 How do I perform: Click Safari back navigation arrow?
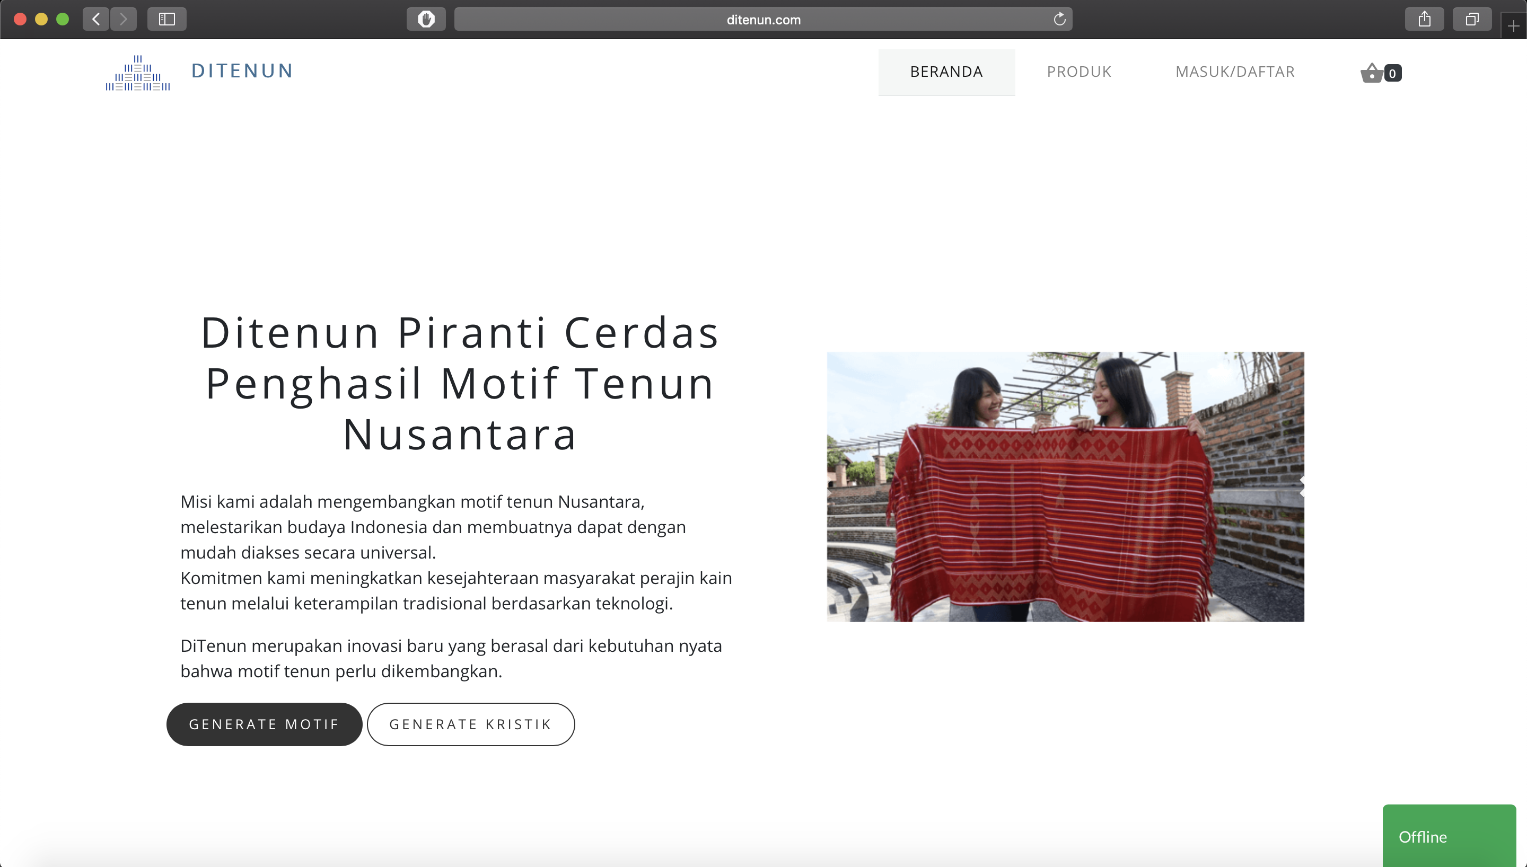96,19
